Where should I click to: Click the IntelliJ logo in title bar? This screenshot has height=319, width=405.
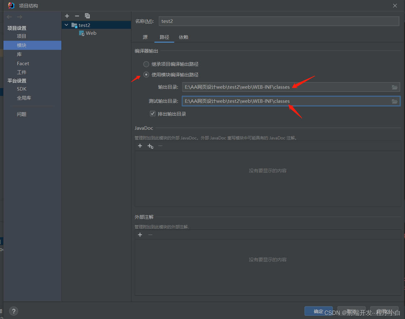11,5
